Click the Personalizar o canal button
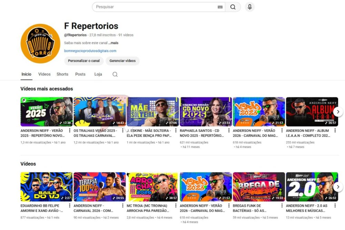345x230 pixels. coord(83,61)
